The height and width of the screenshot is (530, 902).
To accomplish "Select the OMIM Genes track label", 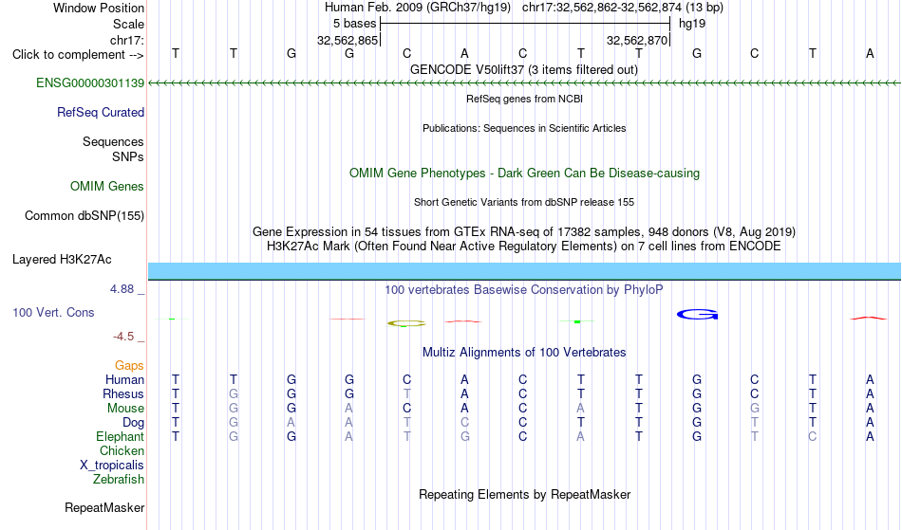I will click(x=107, y=187).
